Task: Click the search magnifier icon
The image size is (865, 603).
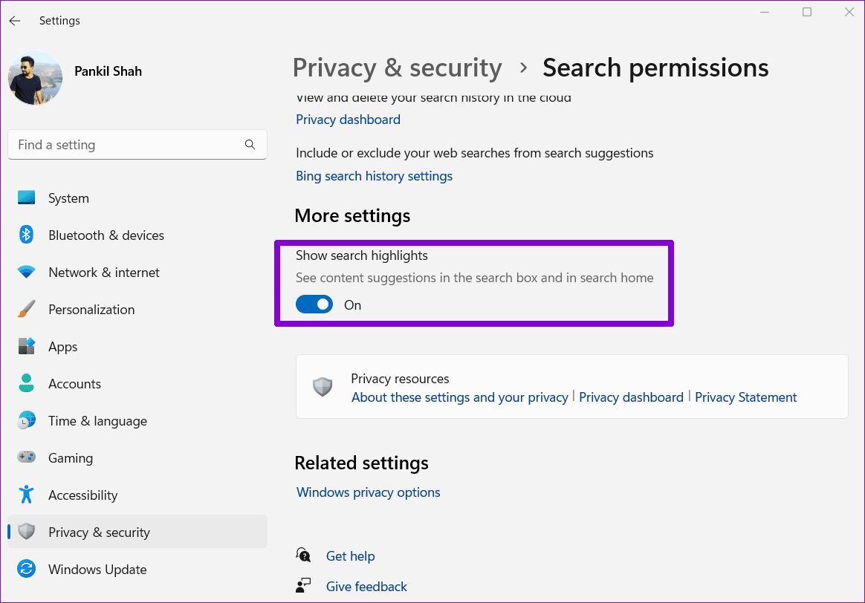Action: click(250, 144)
